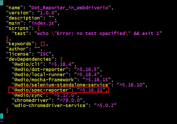The height and width of the screenshot is (124, 177).
Task: Click the opening brace after "scripts"
Action: pos(39,28)
